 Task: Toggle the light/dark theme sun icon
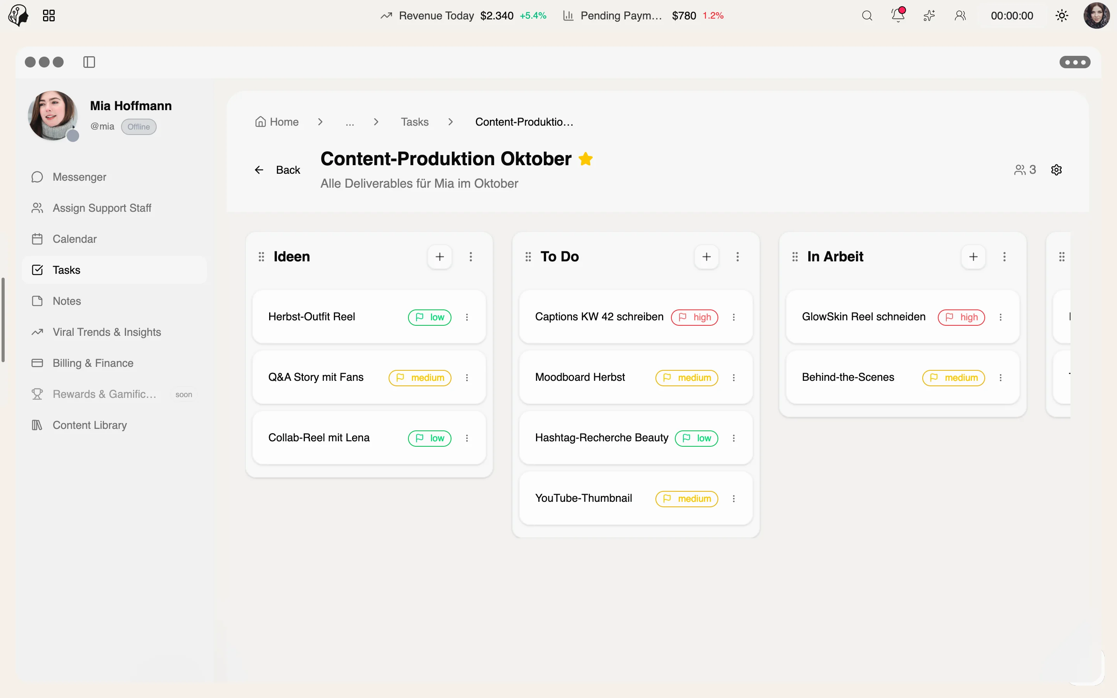pyautogui.click(x=1062, y=16)
